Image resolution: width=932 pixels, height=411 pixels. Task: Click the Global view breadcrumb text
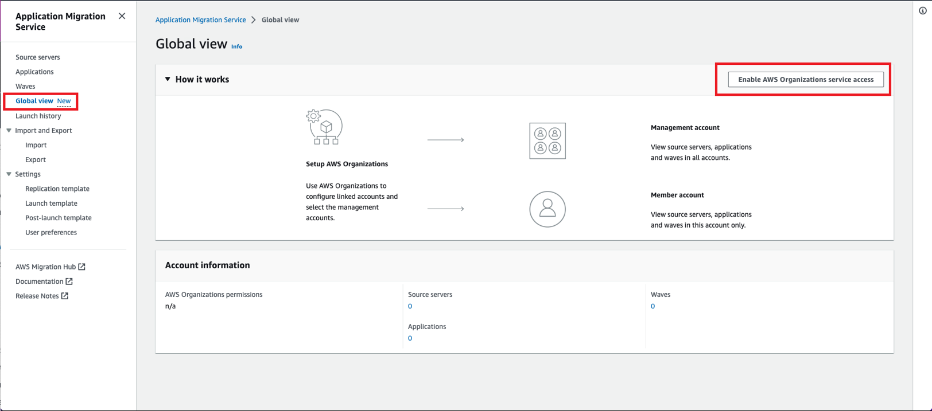[x=280, y=20]
